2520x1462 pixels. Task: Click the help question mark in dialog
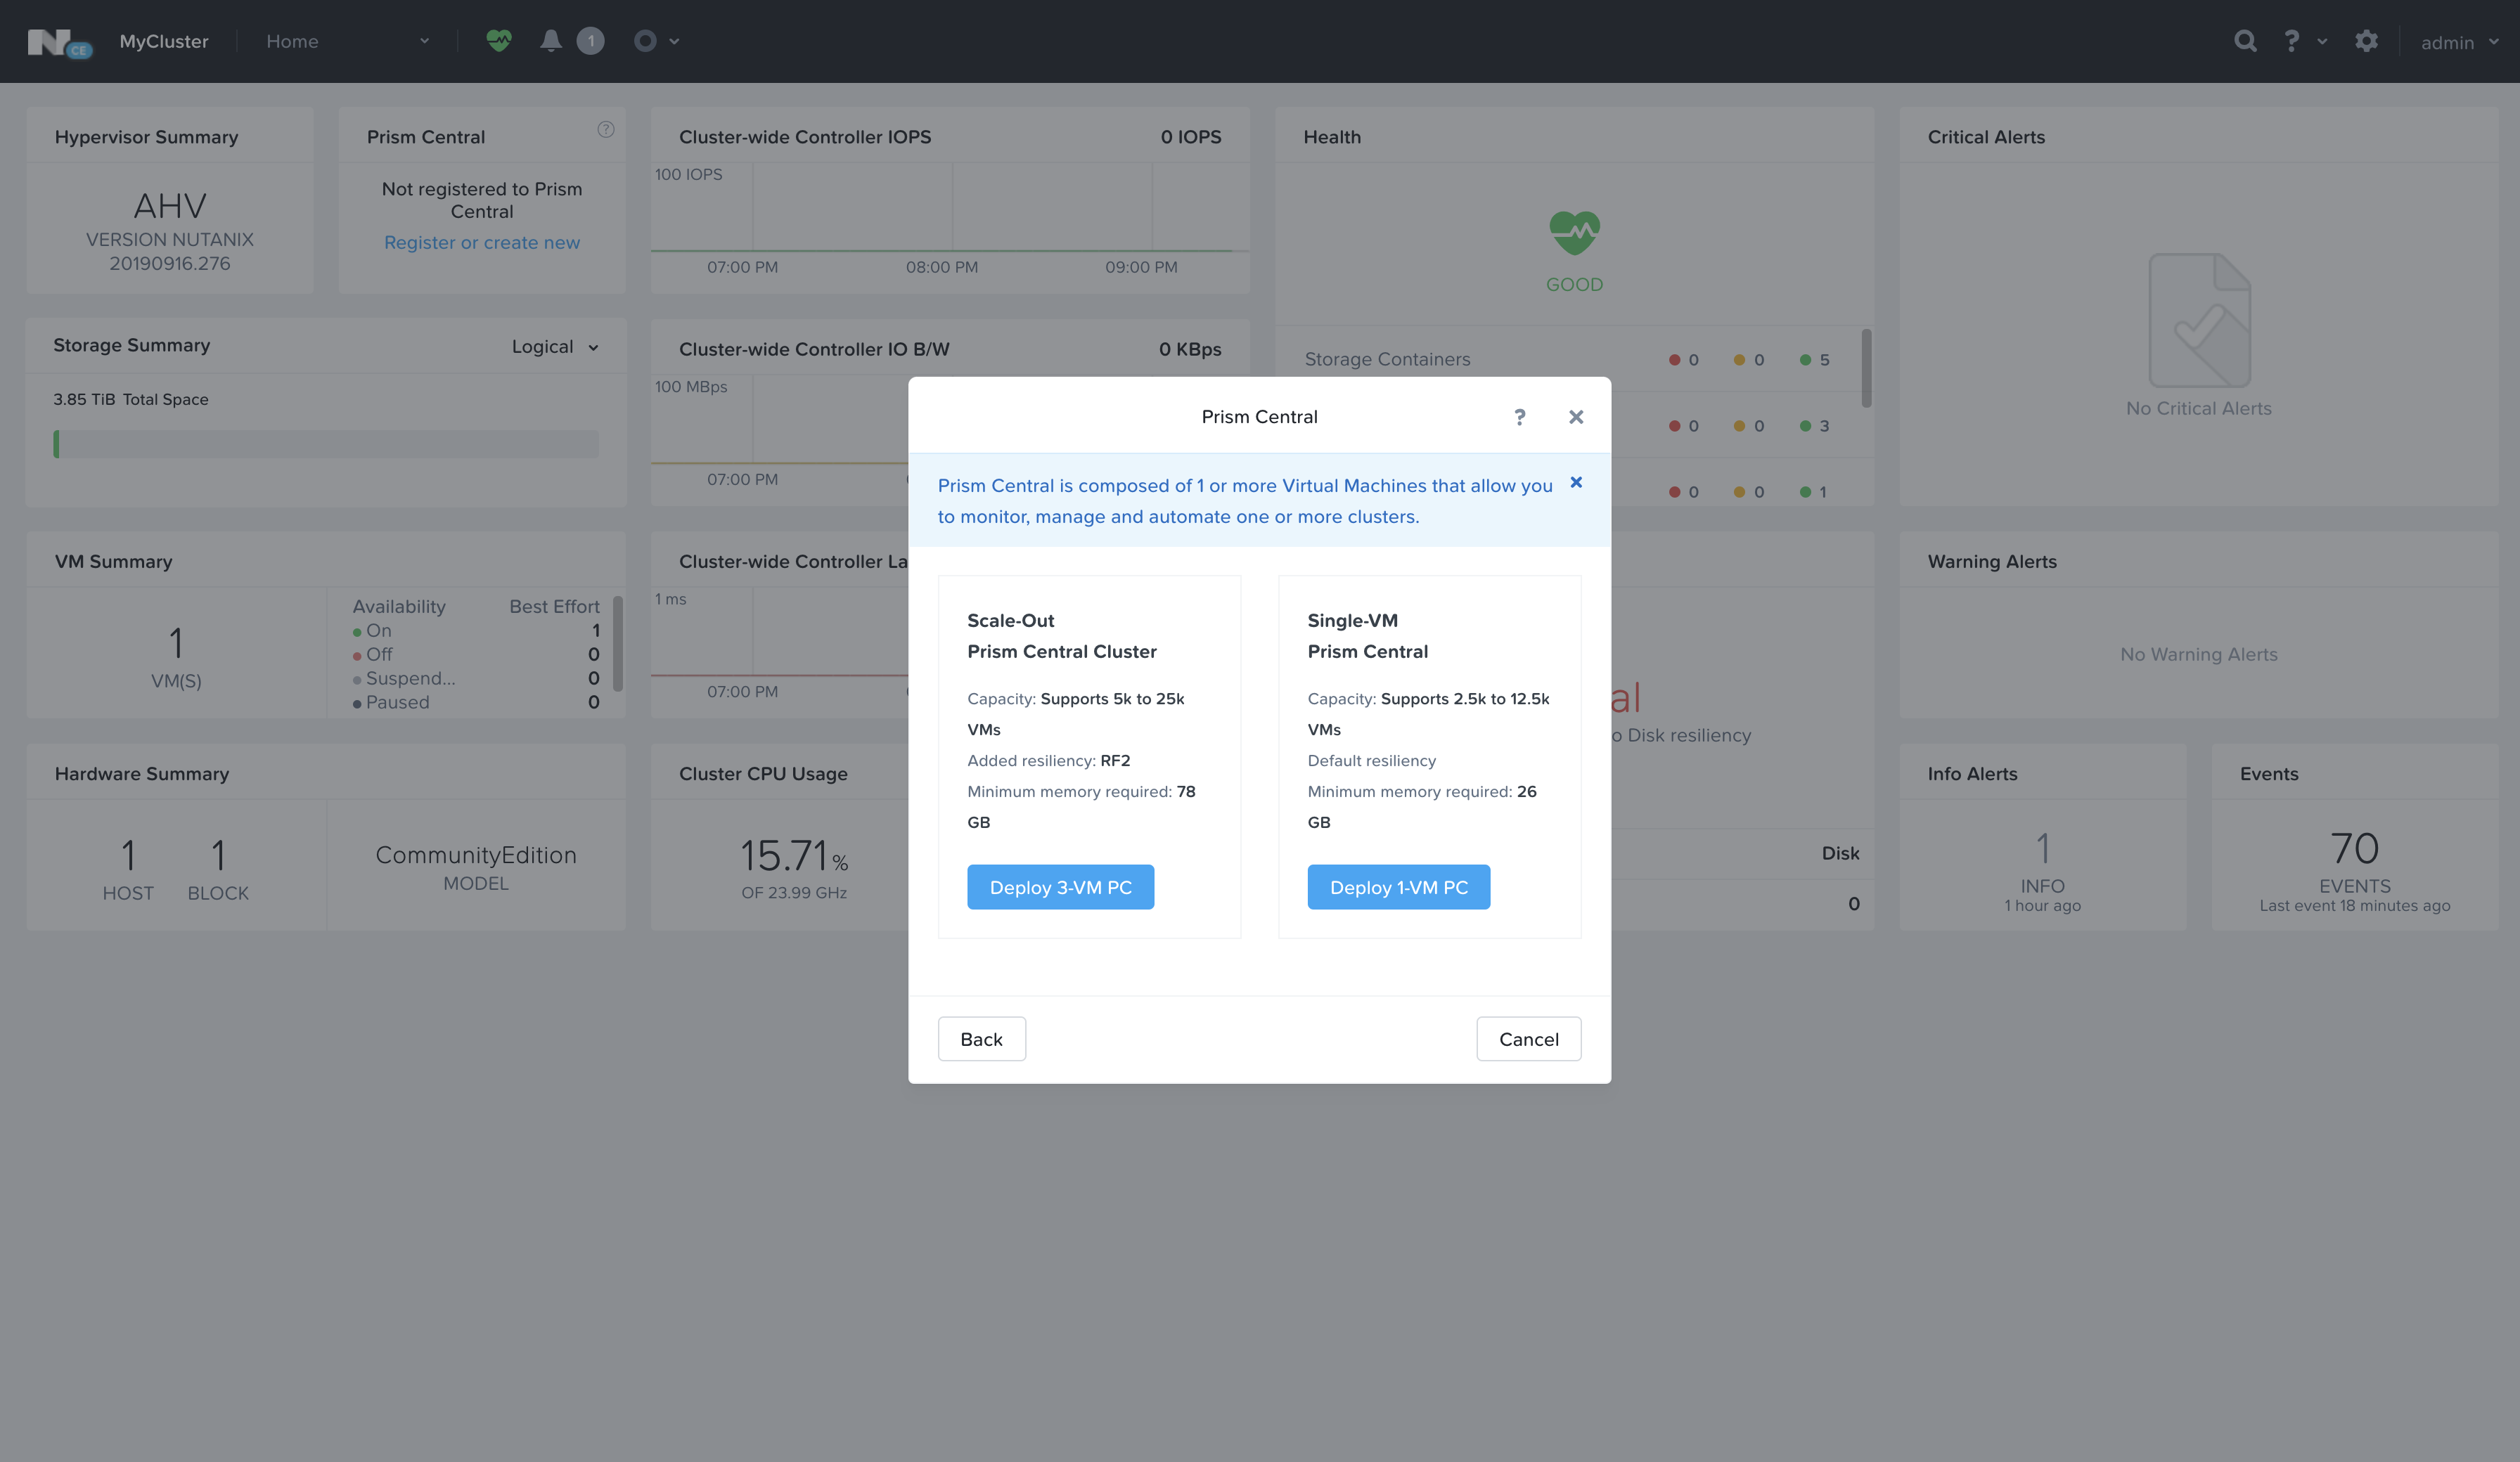(1519, 417)
